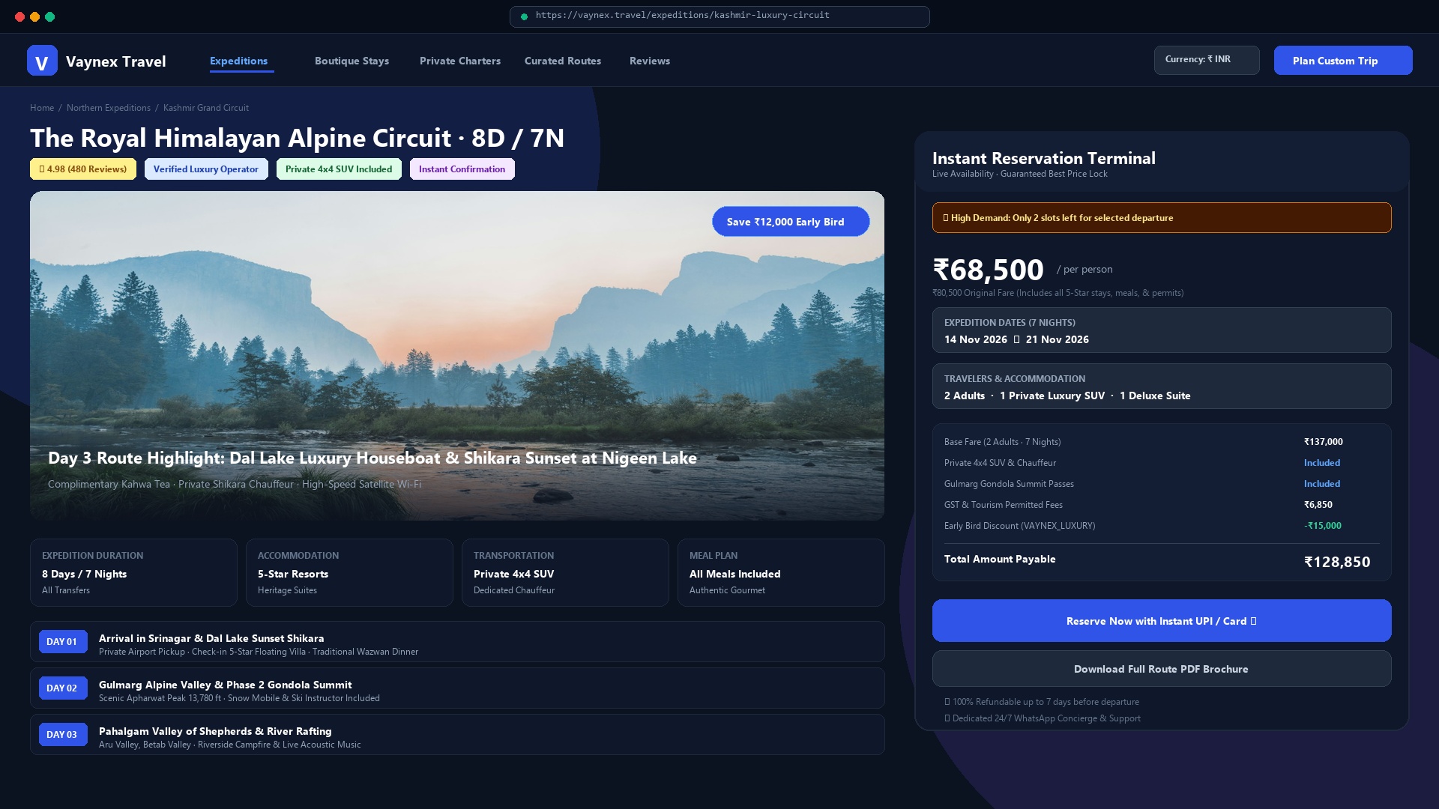Screen dimensions: 1439x809
Task: Open the Currency INR selector
Action: tap(1207, 60)
